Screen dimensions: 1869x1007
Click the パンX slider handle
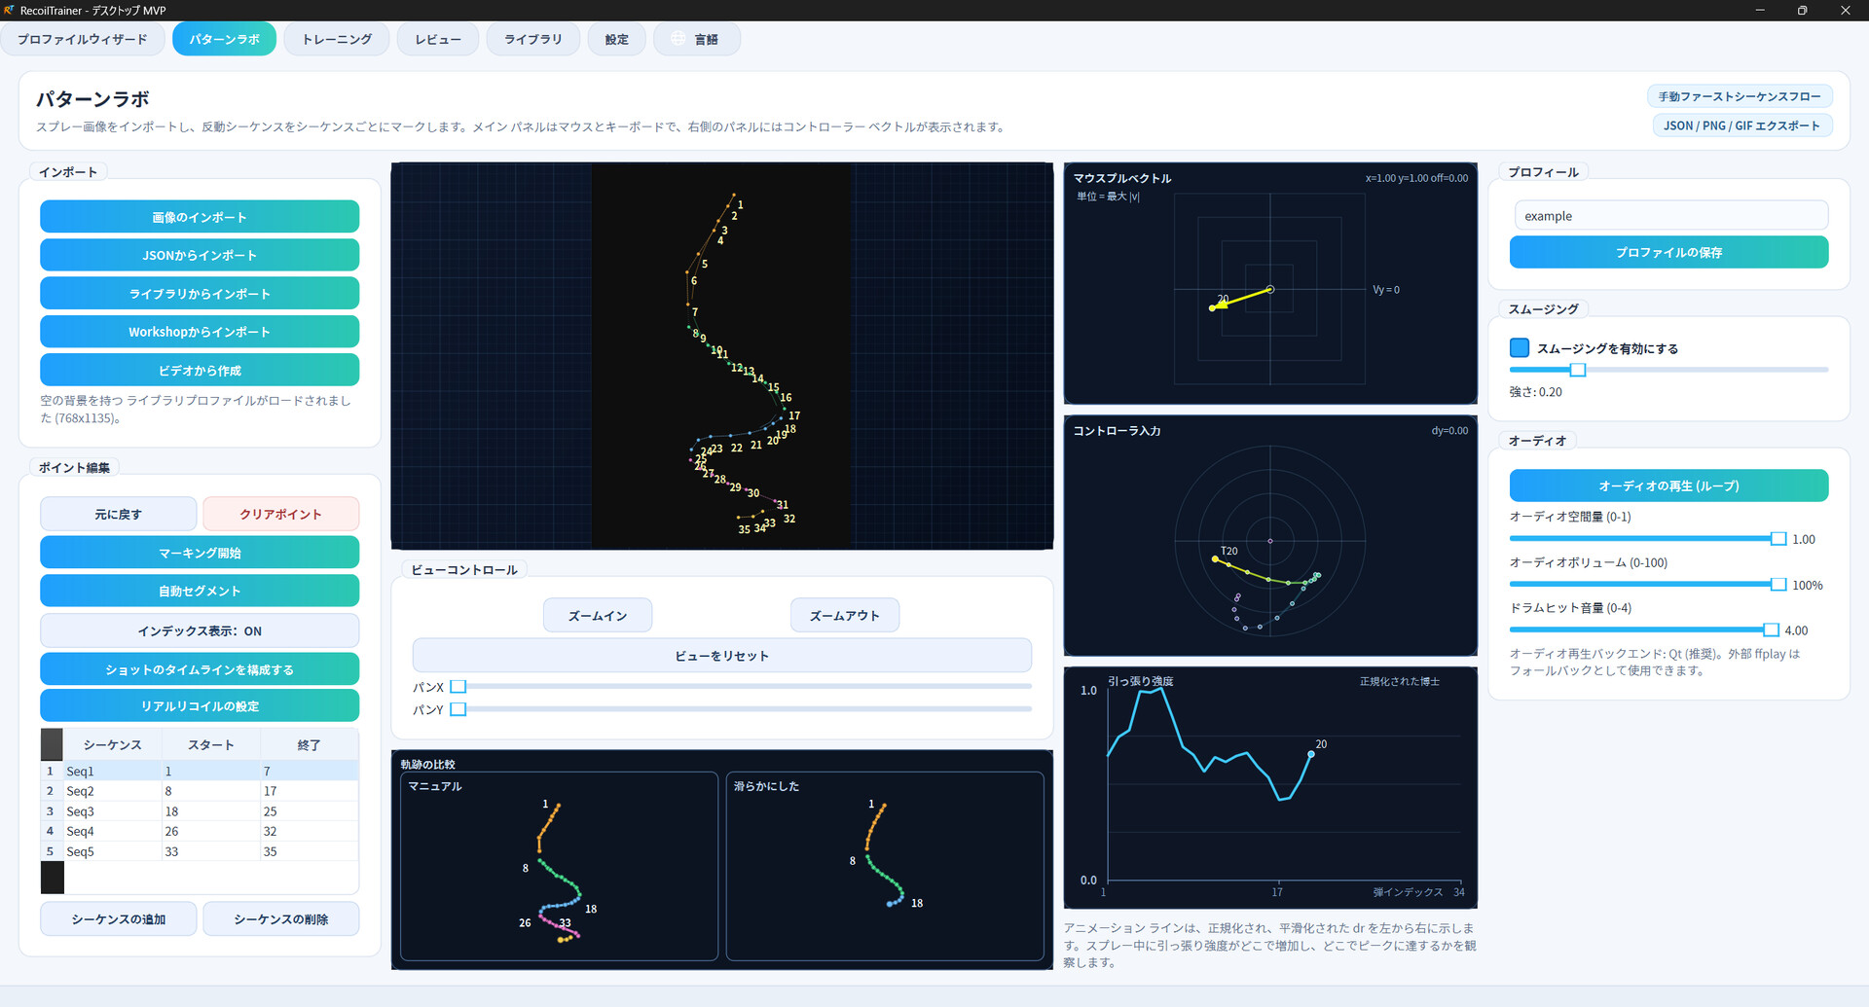tap(458, 686)
